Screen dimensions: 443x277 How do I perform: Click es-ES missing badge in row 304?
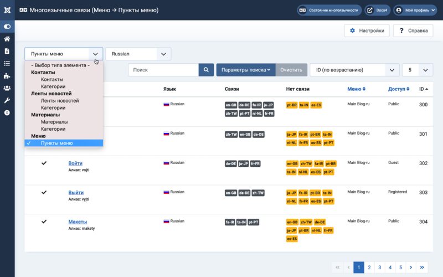292,239
